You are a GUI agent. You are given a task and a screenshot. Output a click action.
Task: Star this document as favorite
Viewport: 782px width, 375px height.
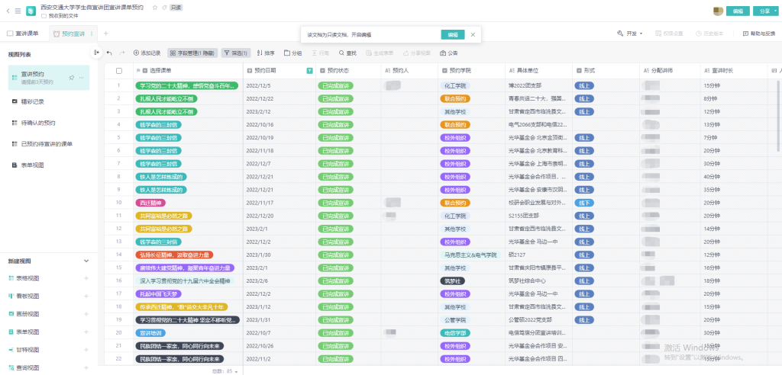pyautogui.click(x=154, y=8)
